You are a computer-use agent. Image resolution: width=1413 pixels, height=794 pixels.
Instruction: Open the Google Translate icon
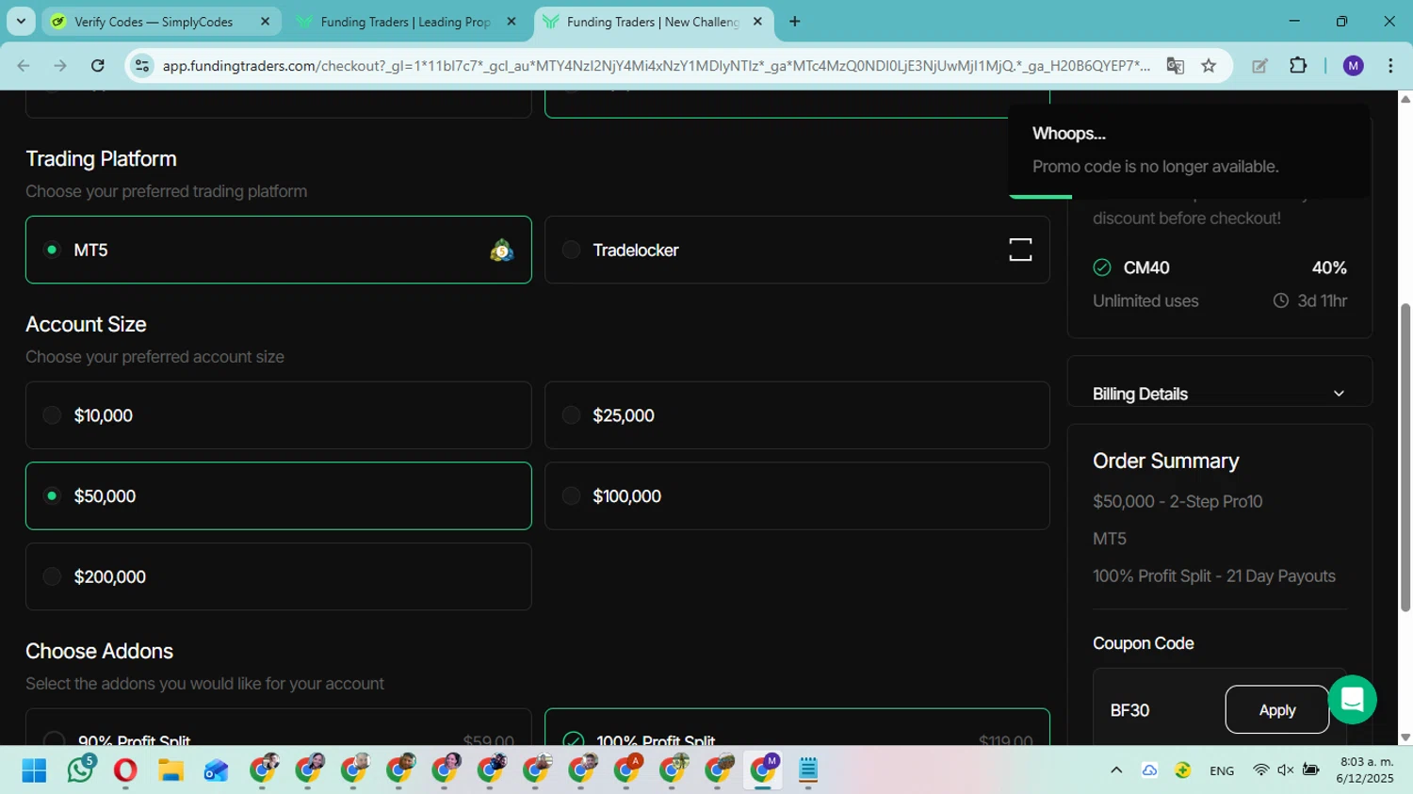(1175, 66)
